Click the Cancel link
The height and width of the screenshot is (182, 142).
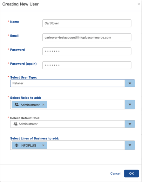[115, 173]
